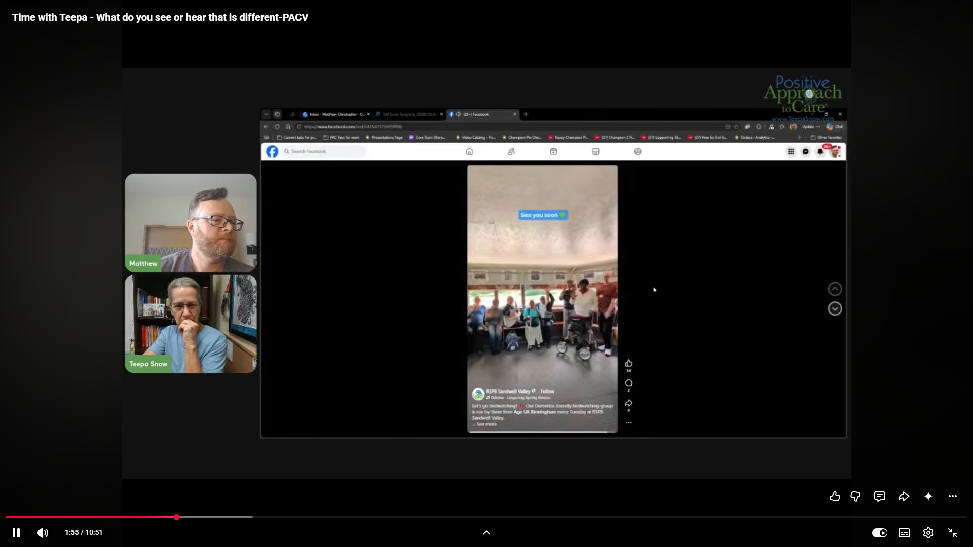973x547 pixels.
Task: Open the Facebook Messenger icon
Action: pos(806,151)
